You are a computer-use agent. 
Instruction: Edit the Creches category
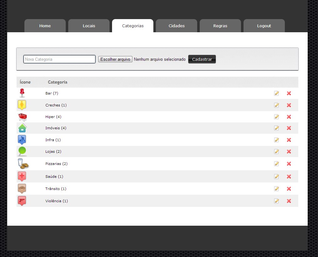click(x=276, y=105)
